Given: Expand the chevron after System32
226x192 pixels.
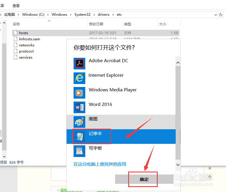Looking at the screenshot, I should click(94, 15).
